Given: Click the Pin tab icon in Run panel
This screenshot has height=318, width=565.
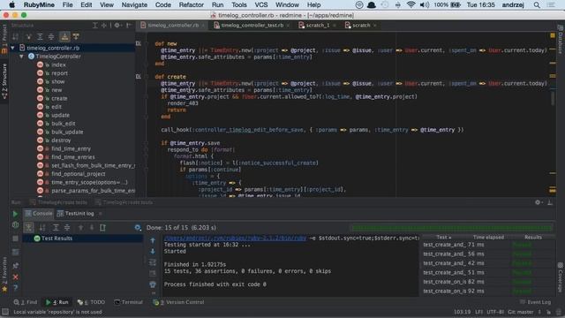Looking at the screenshot, I should [15, 265].
